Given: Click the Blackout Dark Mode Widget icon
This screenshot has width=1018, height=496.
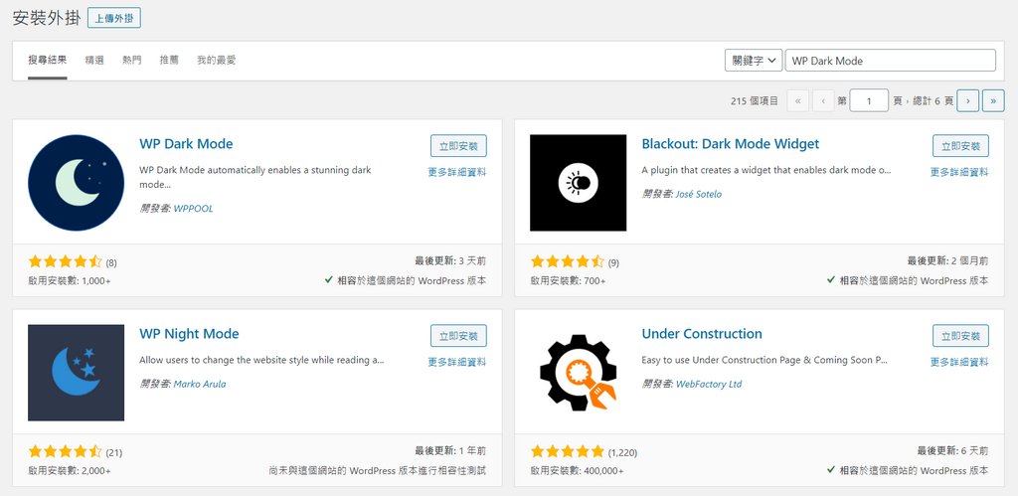Looking at the screenshot, I should [x=578, y=183].
